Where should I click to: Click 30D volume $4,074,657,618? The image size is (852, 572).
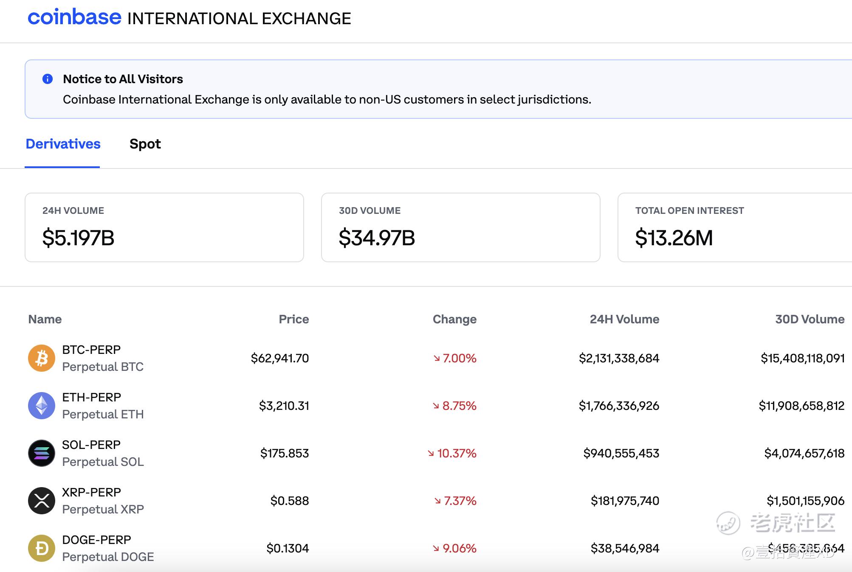(804, 453)
